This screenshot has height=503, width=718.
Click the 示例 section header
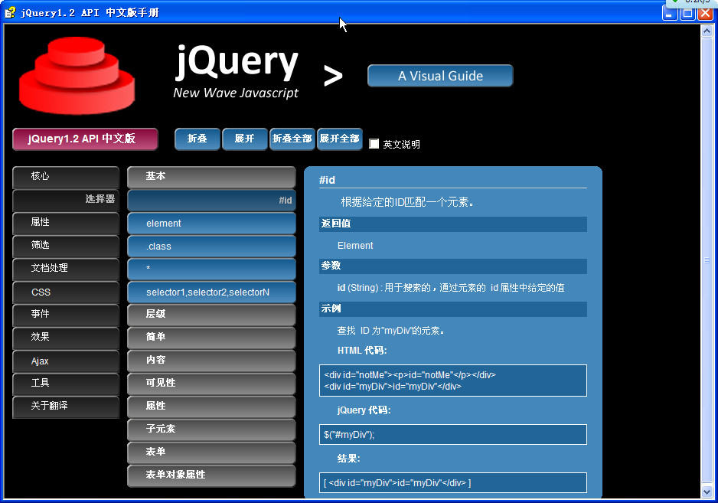(x=453, y=309)
